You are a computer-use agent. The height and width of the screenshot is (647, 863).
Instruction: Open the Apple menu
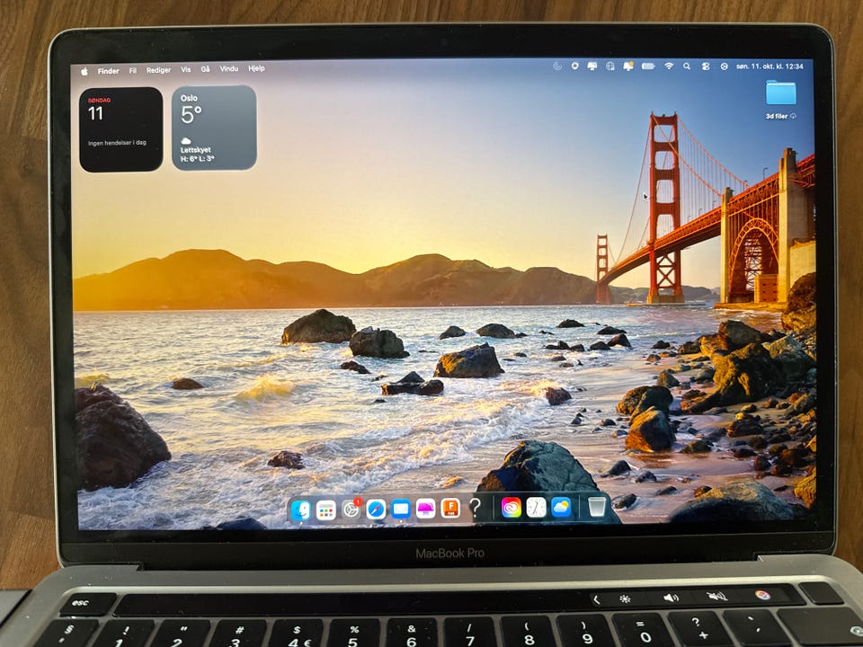pos(85,72)
